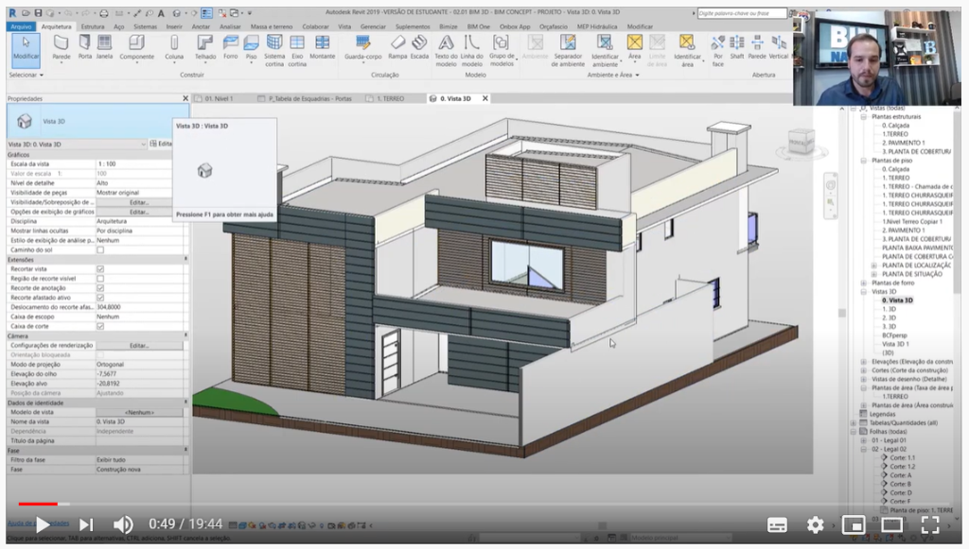Select the Telhado roof tool

205,47
